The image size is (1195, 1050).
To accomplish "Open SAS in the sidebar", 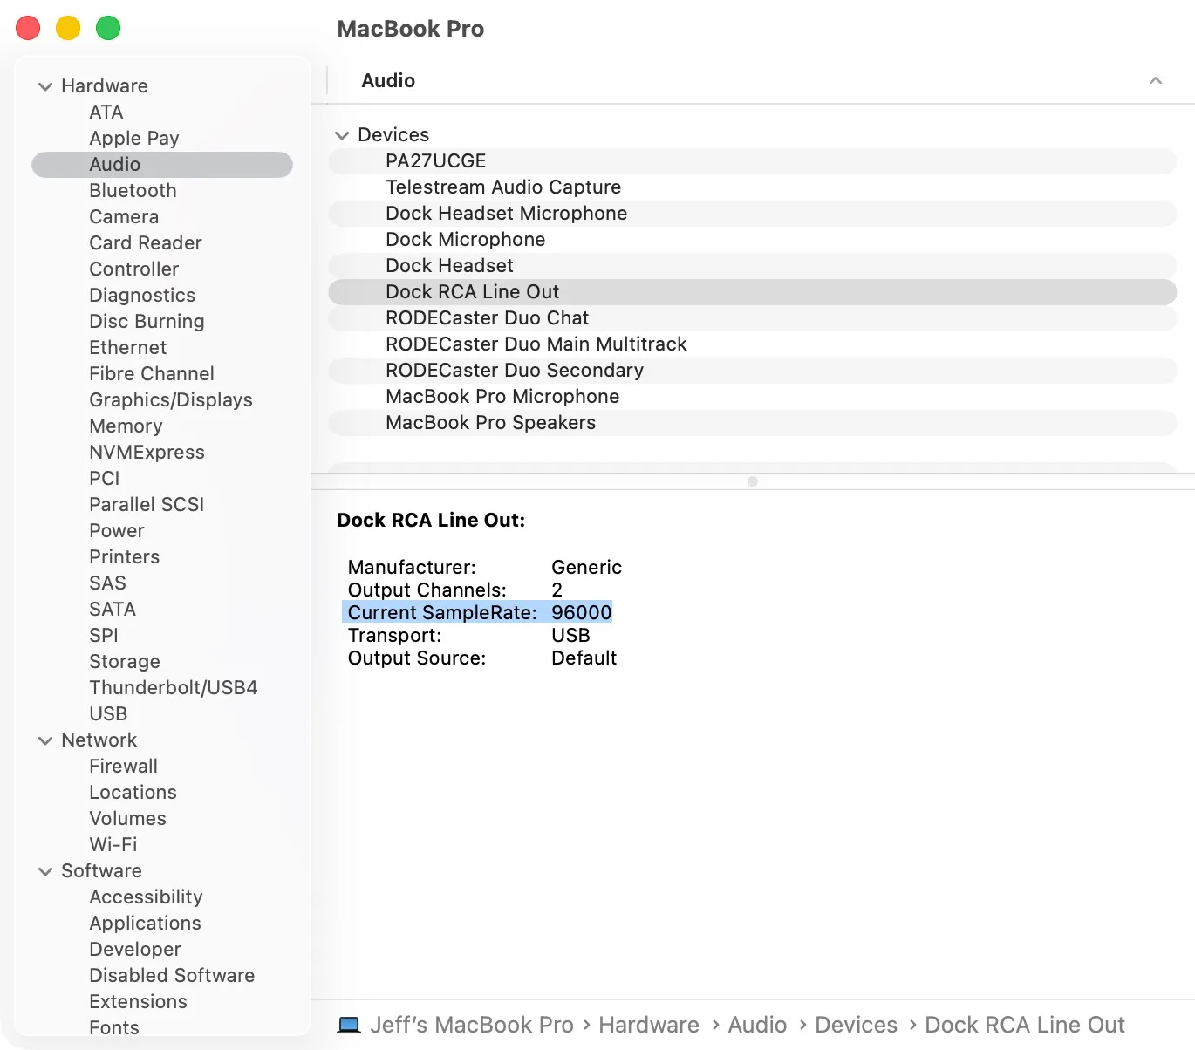I will [x=108, y=583].
